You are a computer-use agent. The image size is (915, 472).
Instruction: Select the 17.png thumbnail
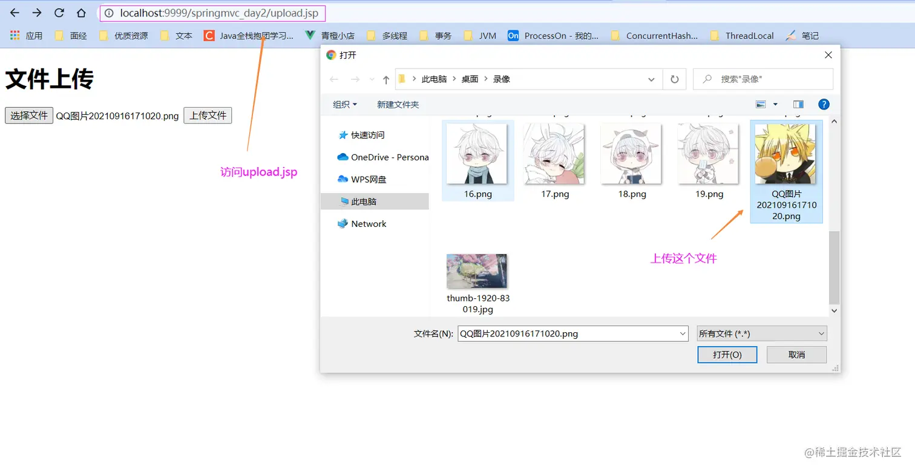click(553, 154)
